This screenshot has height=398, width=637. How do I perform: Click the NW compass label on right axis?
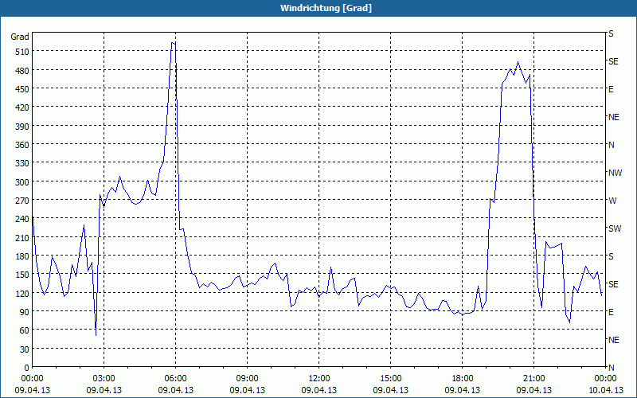pyautogui.click(x=615, y=173)
